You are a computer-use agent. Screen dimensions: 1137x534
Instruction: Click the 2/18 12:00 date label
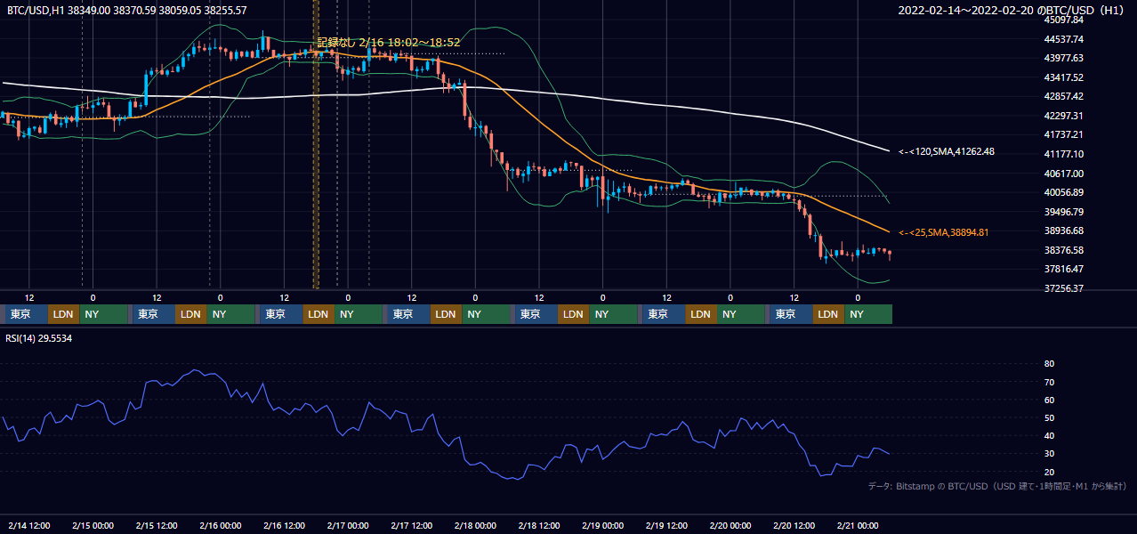pyautogui.click(x=539, y=525)
